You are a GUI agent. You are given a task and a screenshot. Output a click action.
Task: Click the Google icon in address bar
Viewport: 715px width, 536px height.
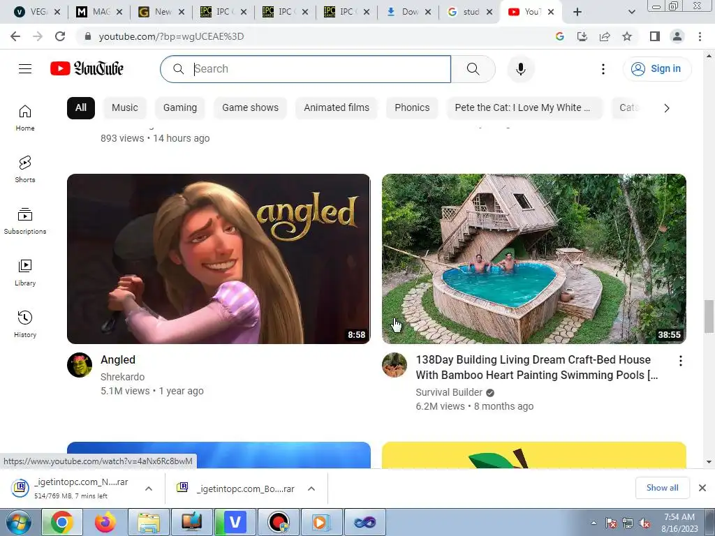pyautogui.click(x=560, y=36)
